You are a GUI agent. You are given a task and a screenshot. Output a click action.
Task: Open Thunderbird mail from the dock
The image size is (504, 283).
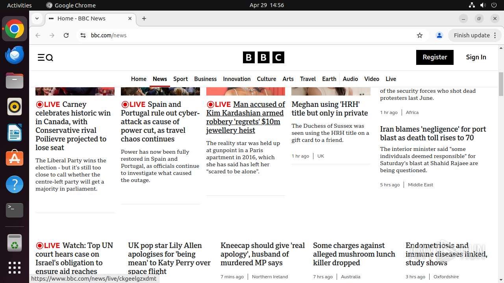pos(15,55)
